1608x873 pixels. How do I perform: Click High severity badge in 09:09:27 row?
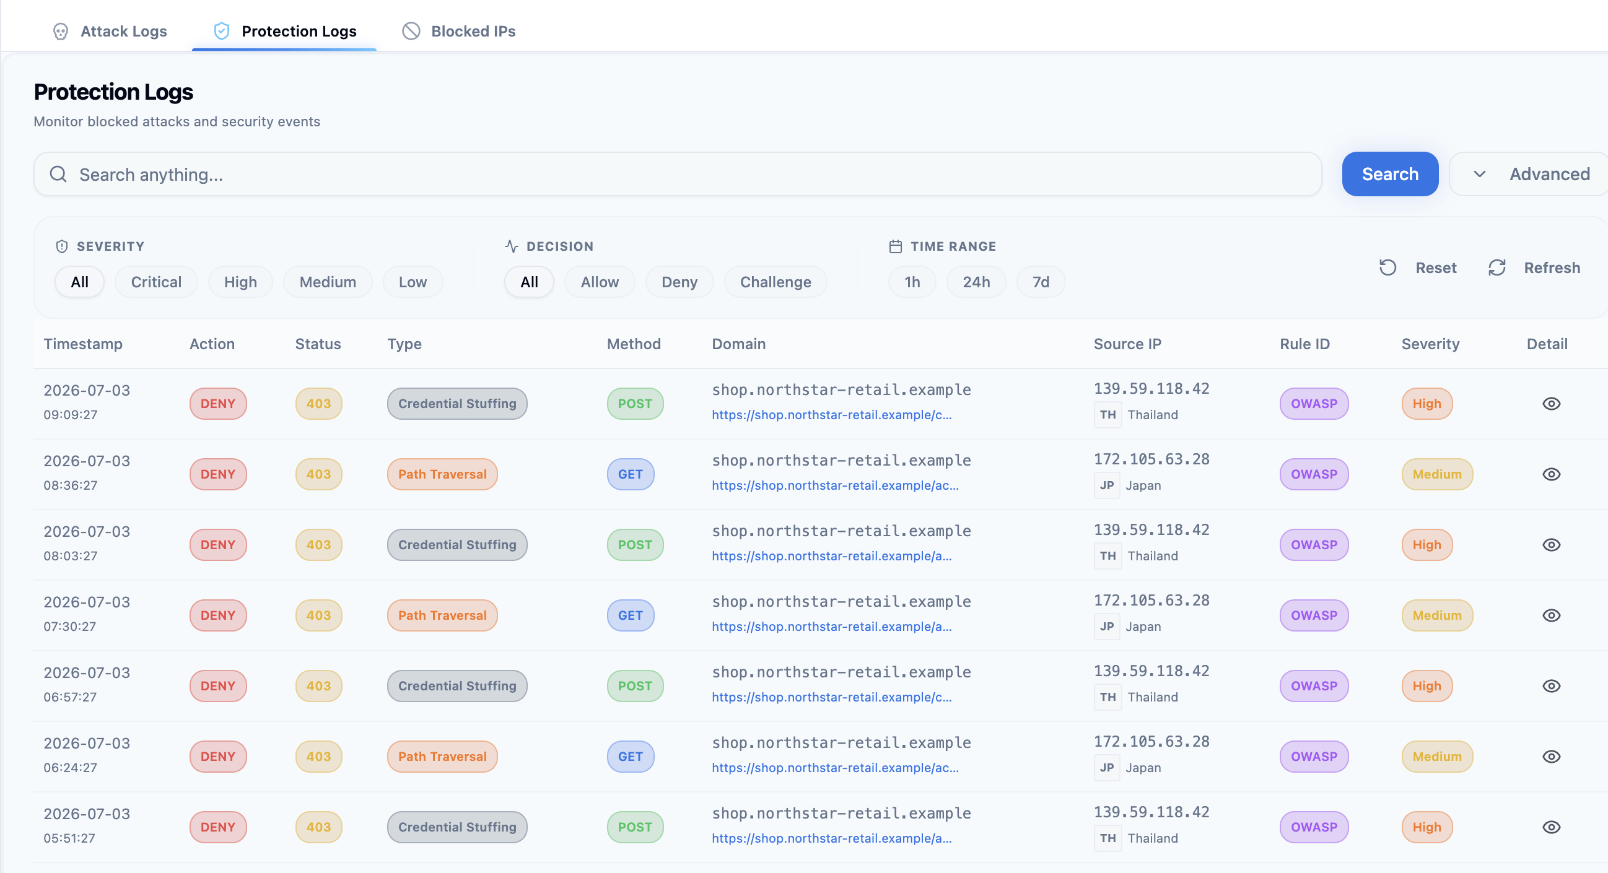coord(1427,404)
